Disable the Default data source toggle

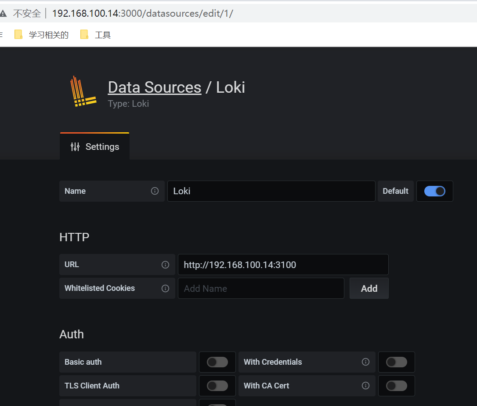click(434, 191)
